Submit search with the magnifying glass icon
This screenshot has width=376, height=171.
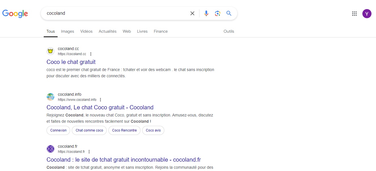tap(229, 13)
